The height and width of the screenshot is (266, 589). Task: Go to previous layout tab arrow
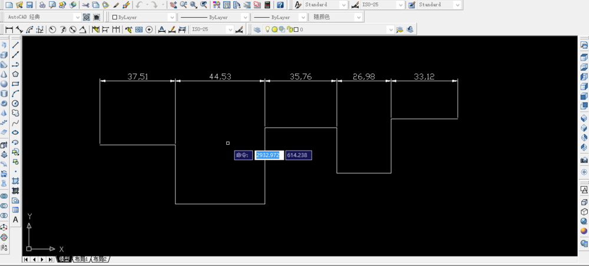34,260
